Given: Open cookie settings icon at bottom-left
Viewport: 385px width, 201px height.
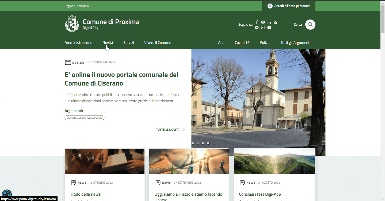Looking at the screenshot, I should [x=7, y=194].
